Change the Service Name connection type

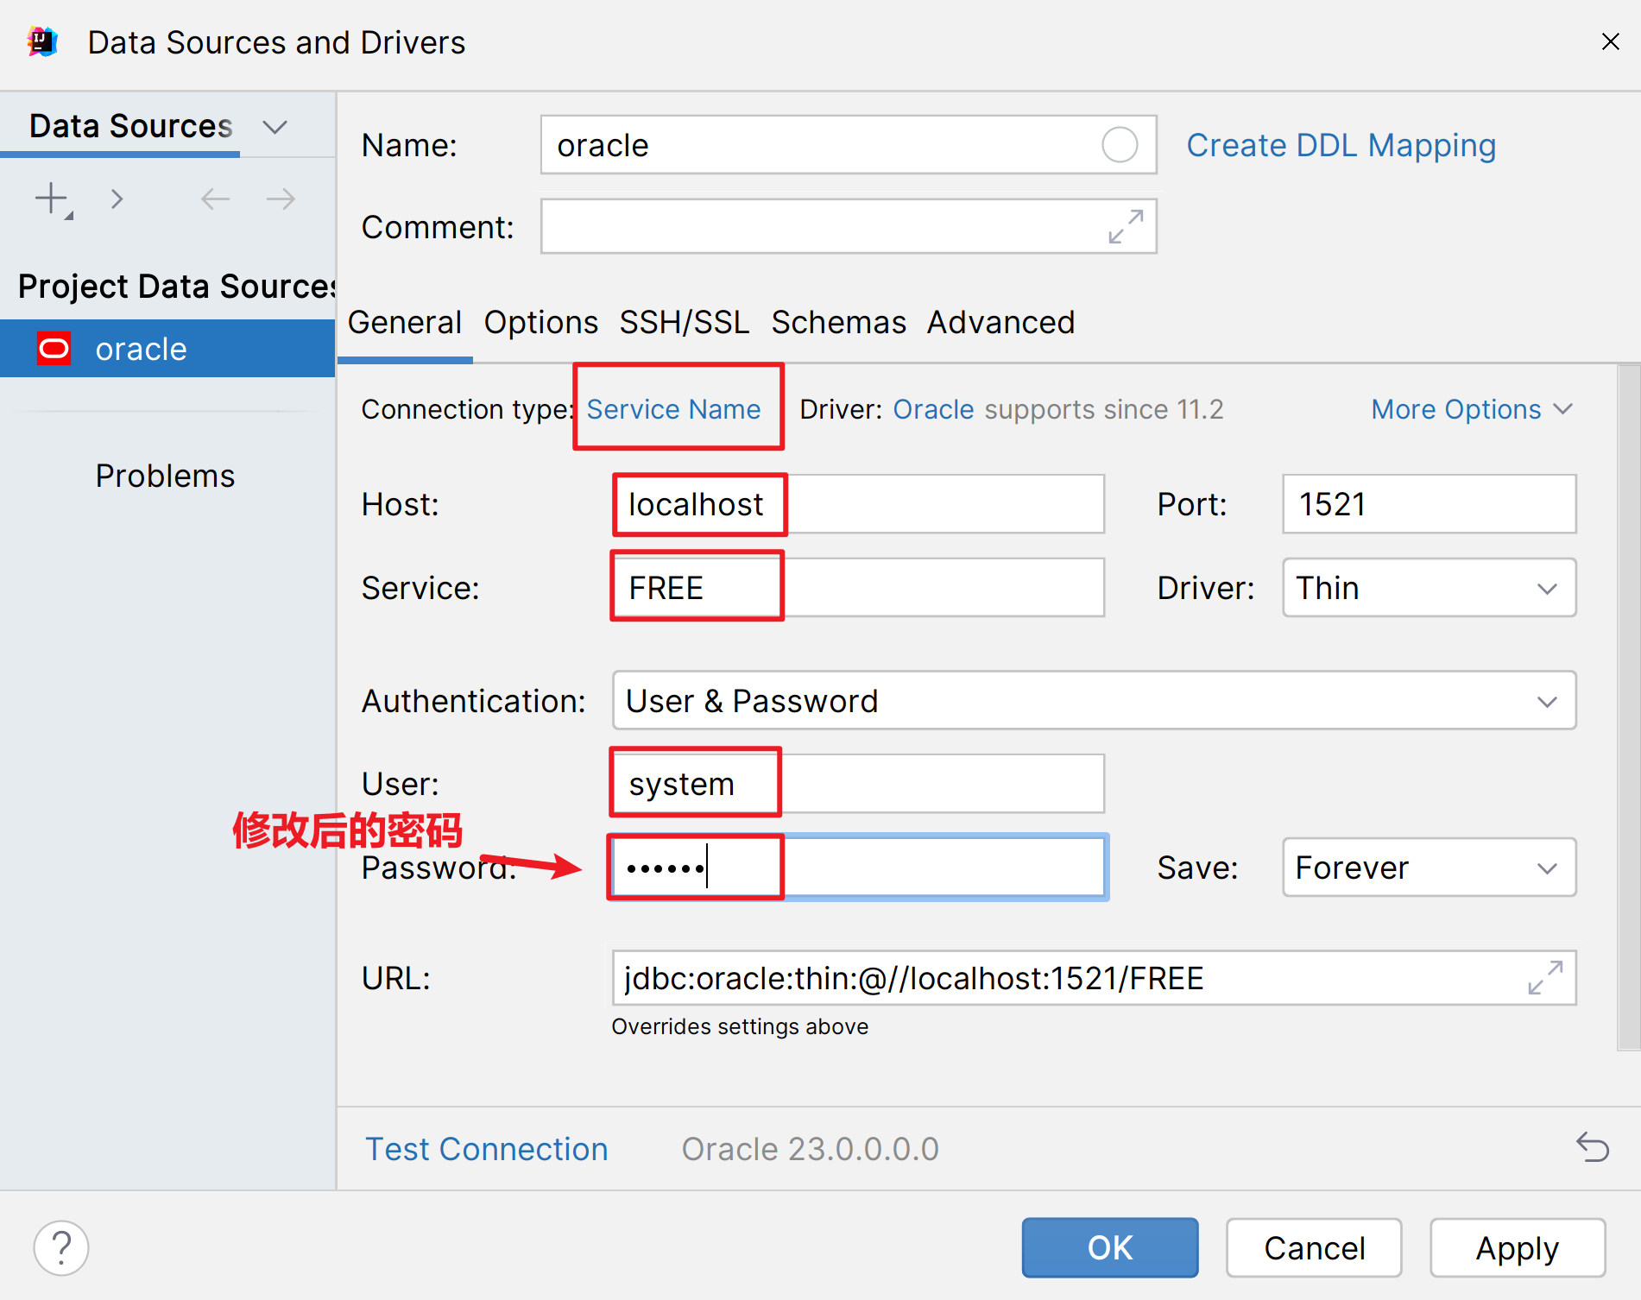[x=673, y=409]
